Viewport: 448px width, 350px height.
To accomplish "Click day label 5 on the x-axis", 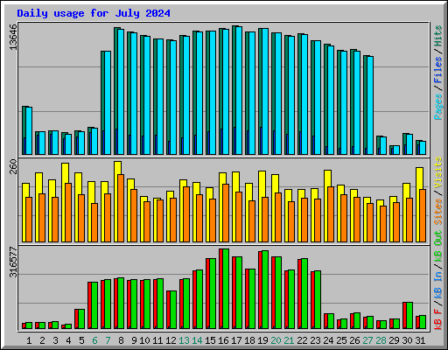I will point(81,340).
